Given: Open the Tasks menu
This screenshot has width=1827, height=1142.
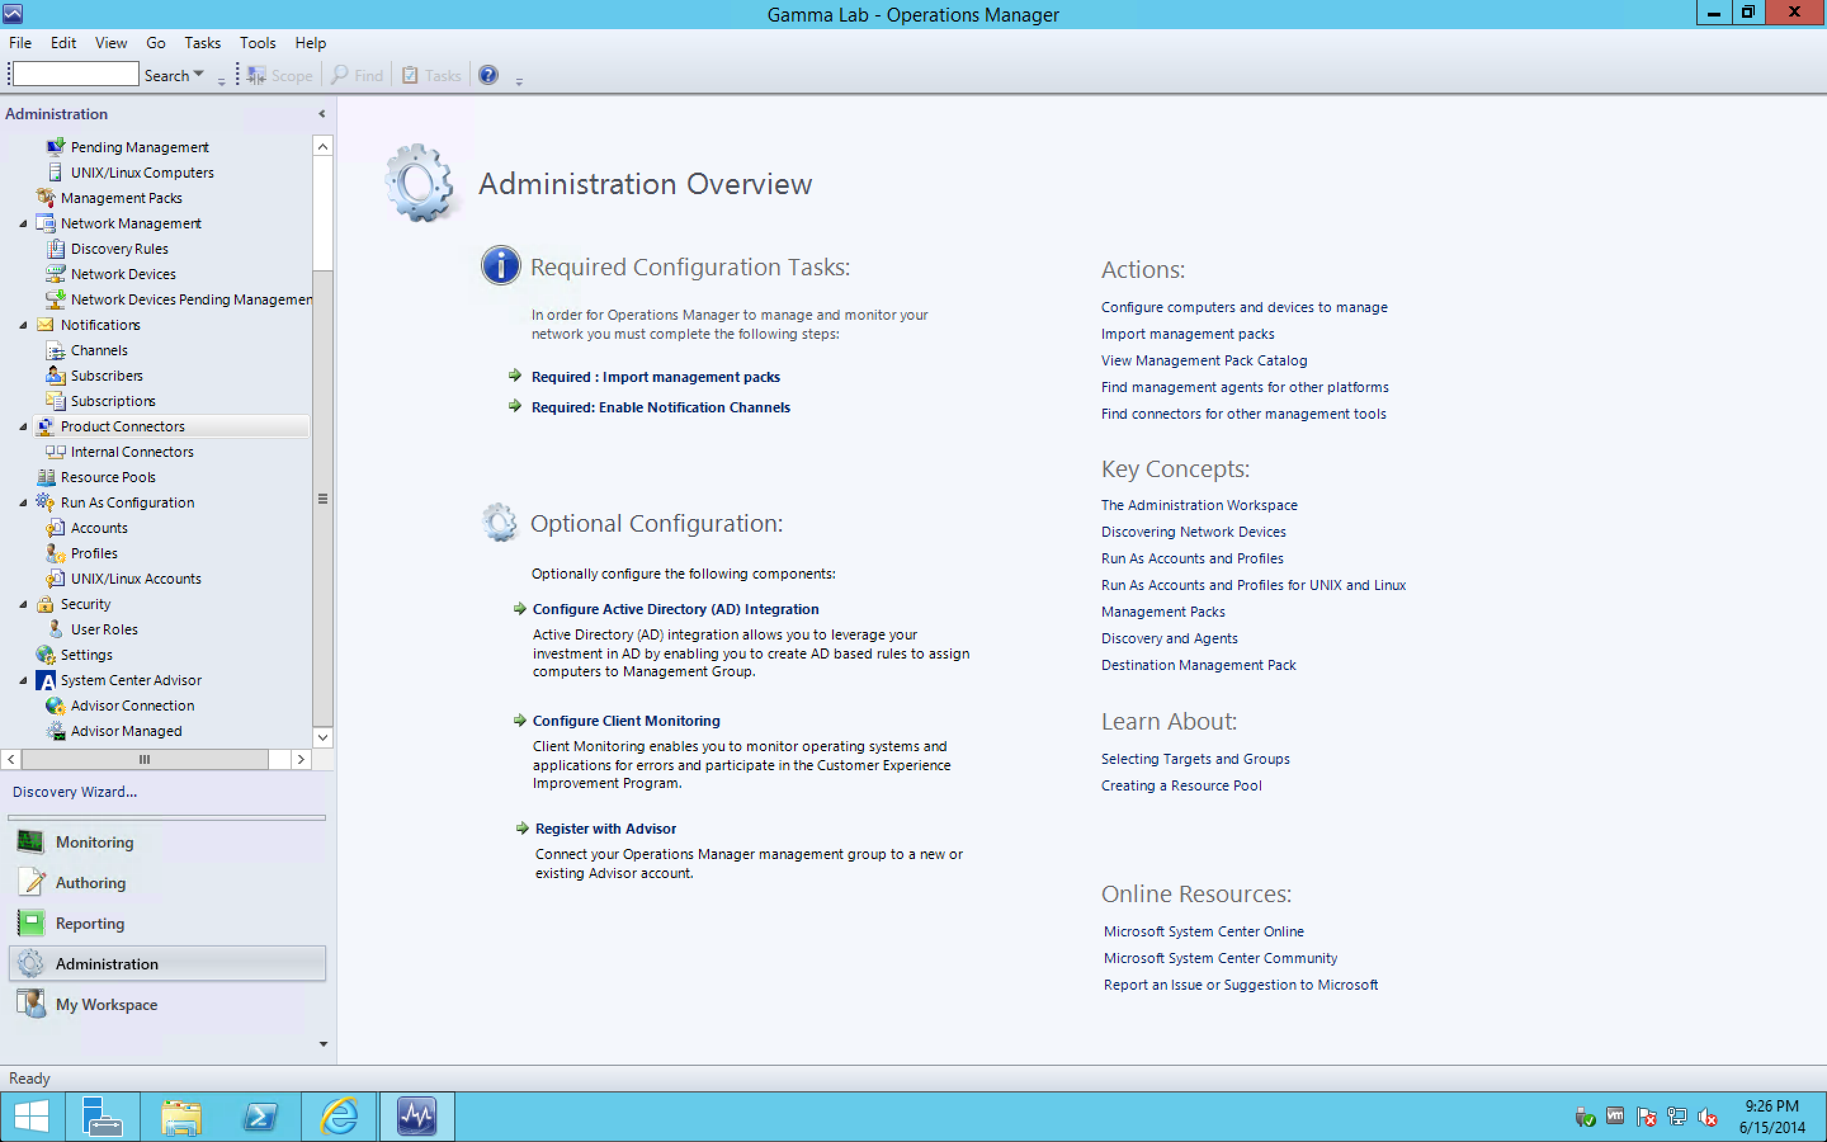Looking at the screenshot, I should 202,43.
